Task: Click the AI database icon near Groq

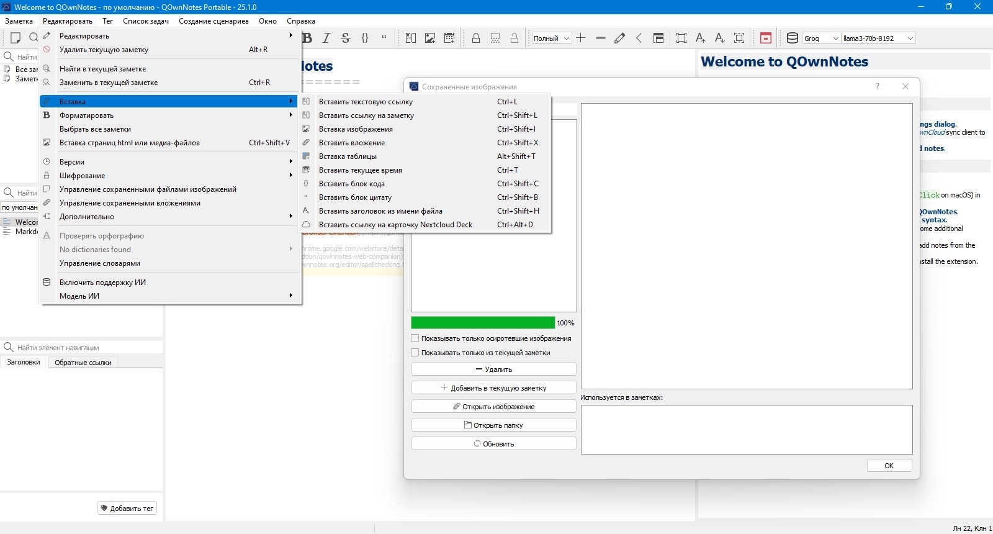Action: 793,38
